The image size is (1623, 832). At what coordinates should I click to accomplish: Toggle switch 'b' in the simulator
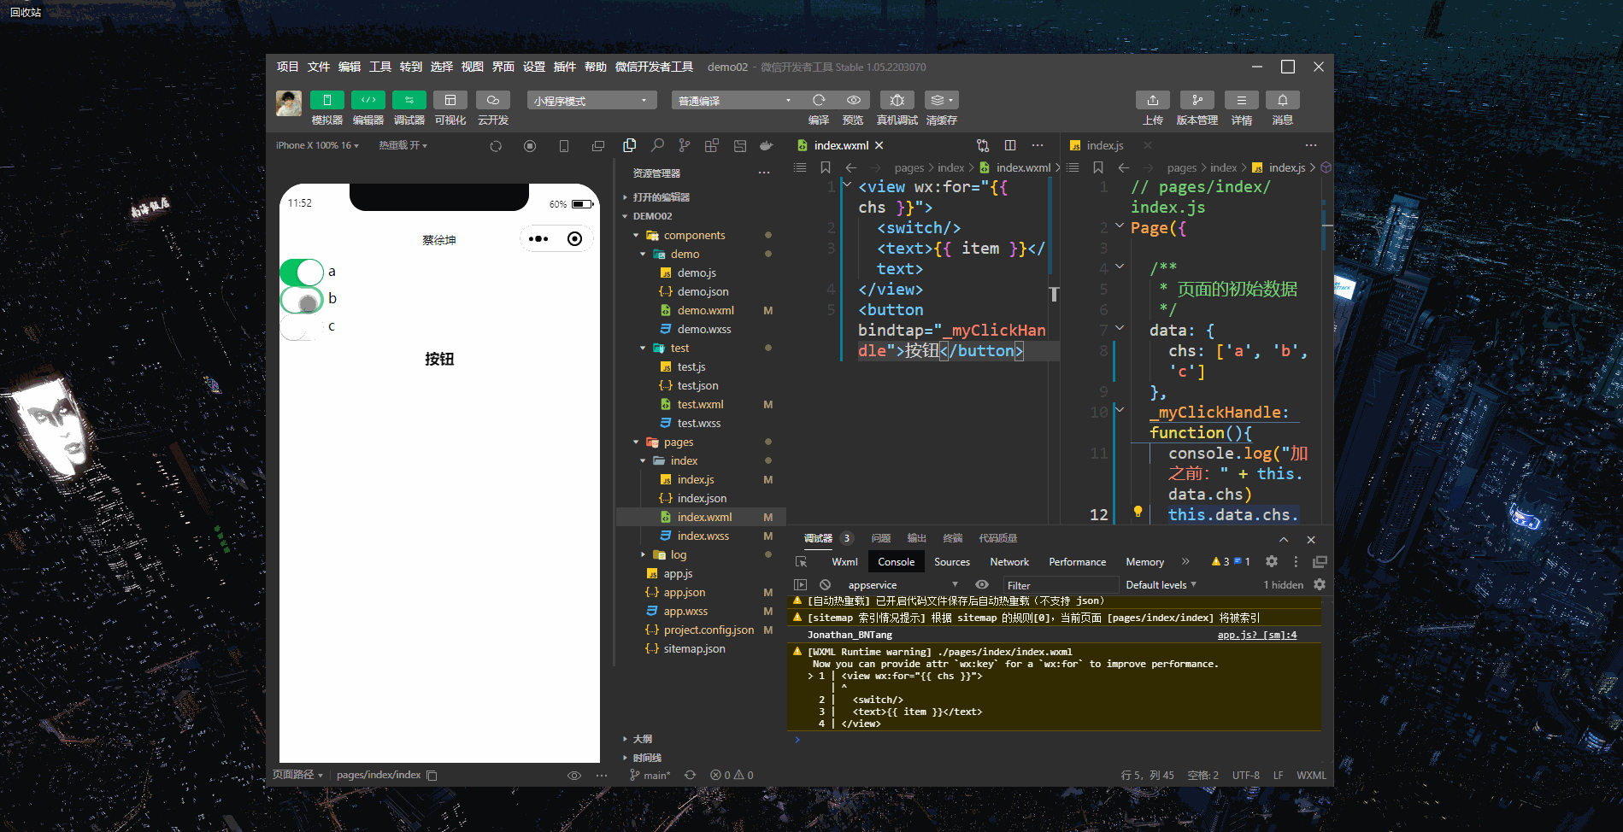tap(302, 300)
